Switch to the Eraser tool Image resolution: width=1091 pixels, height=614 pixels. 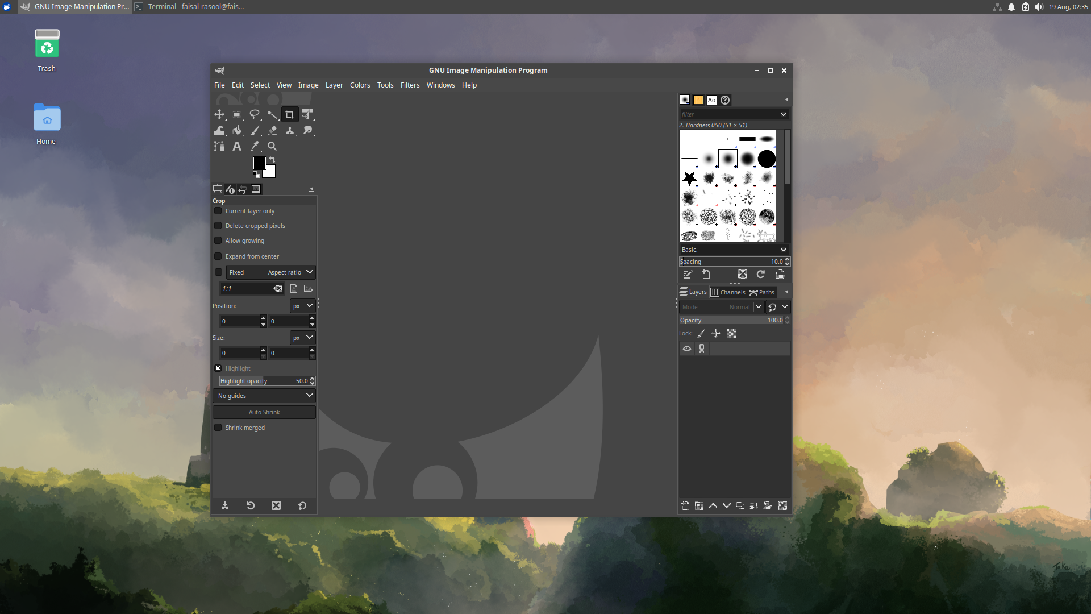(272, 130)
